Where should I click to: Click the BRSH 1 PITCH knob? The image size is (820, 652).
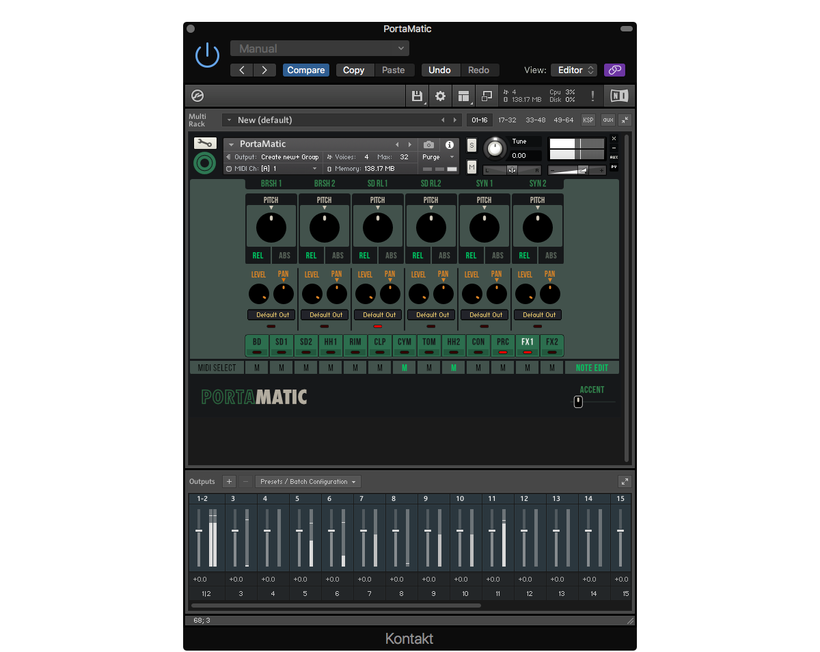tap(271, 228)
